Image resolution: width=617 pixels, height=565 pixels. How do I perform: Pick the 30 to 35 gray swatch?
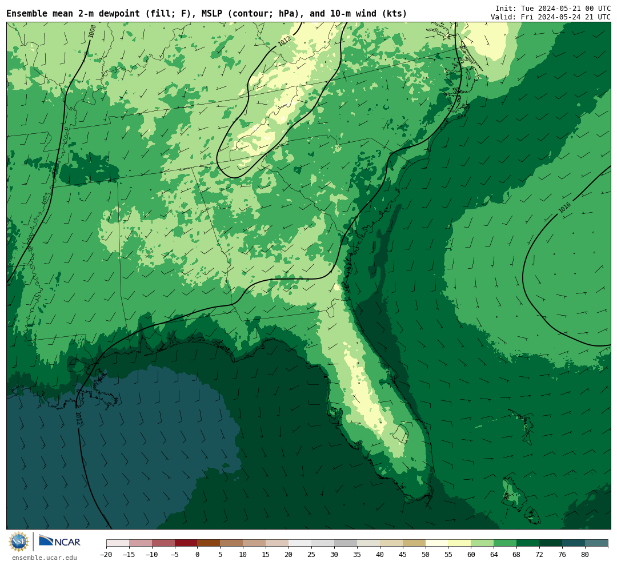(x=346, y=543)
